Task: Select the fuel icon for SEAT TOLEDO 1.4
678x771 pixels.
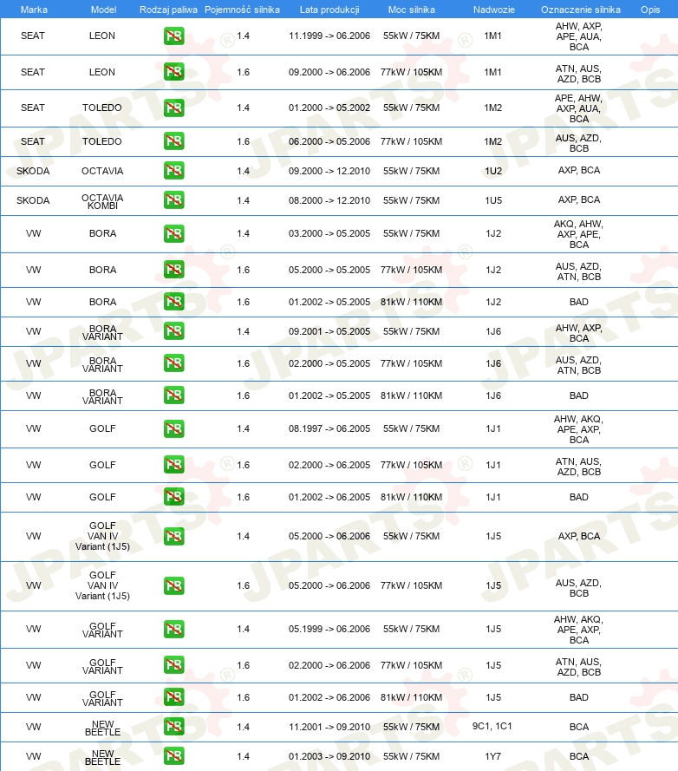Action: click(174, 108)
